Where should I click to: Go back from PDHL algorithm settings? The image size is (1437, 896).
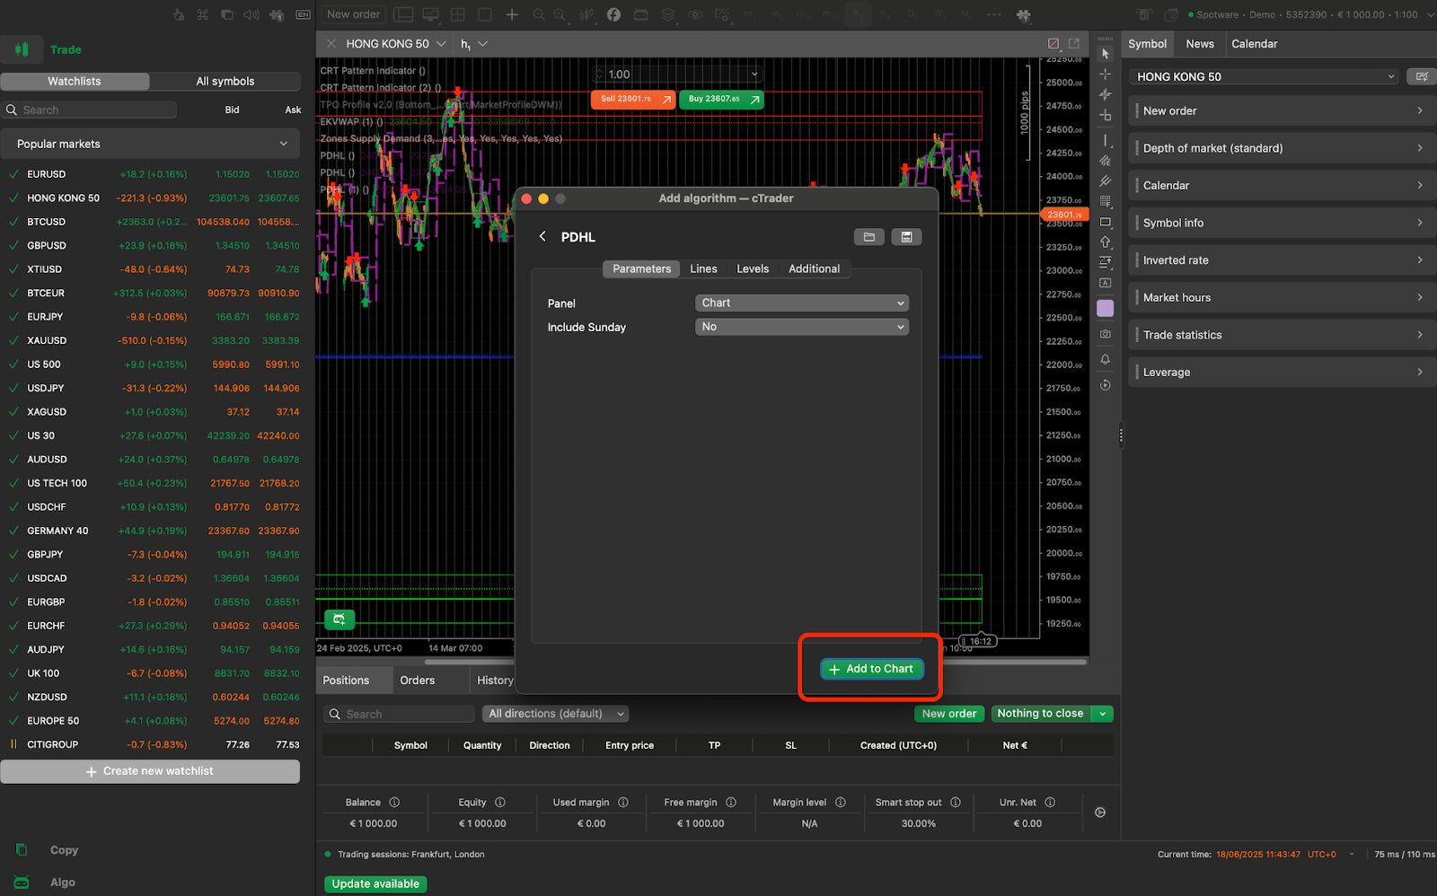(542, 236)
